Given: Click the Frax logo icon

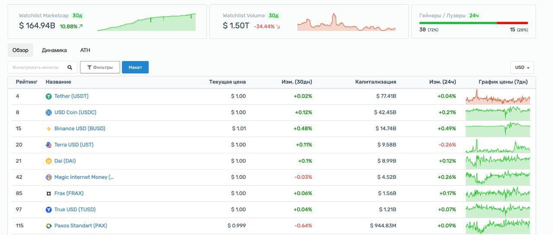Looking at the screenshot, I should click(x=49, y=194).
